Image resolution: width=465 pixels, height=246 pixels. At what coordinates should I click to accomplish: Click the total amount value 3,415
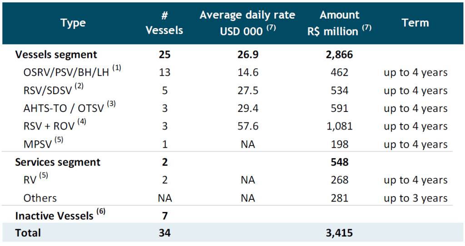[x=340, y=233]
